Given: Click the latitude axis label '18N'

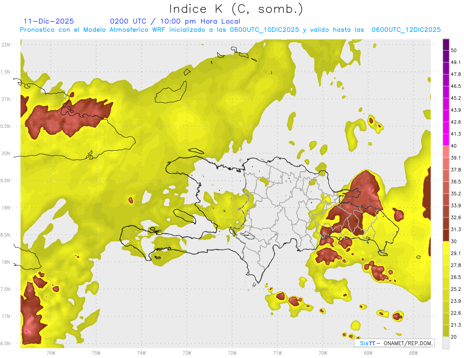Looking at the screenshot, I should click(7, 262).
